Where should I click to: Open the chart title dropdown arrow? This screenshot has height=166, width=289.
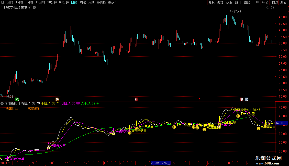pyautogui.click(x=34, y=8)
